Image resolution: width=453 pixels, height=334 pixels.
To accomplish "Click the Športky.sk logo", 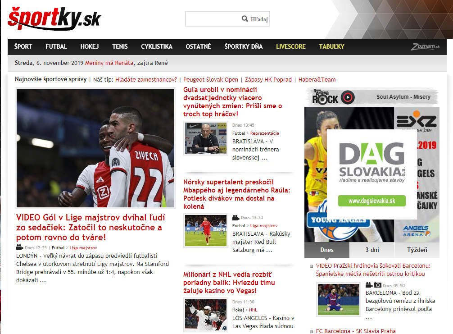I will tap(54, 18).
